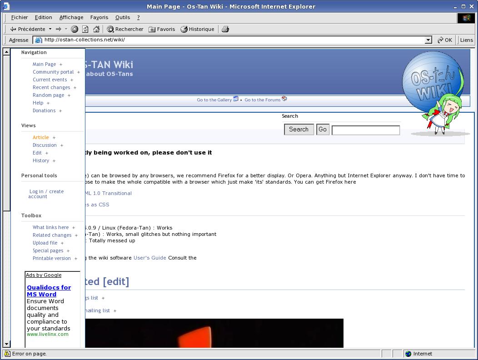The image size is (478, 360).
Task: Open Rechercher search in the toolbar
Action: [x=125, y=29]
